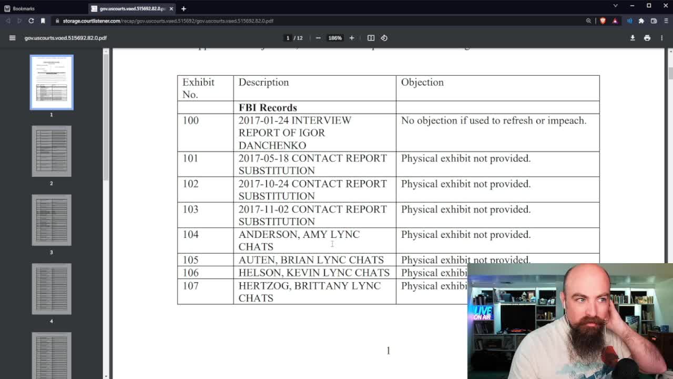Rotate the PDF counterclockwise
673x379 pixels.
tap(384, 38)
